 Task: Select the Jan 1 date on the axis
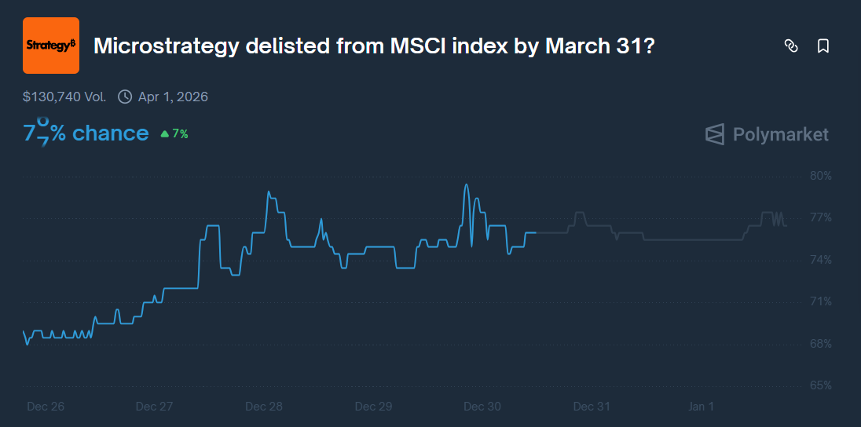pyautogui.click(x=701, y=407)
